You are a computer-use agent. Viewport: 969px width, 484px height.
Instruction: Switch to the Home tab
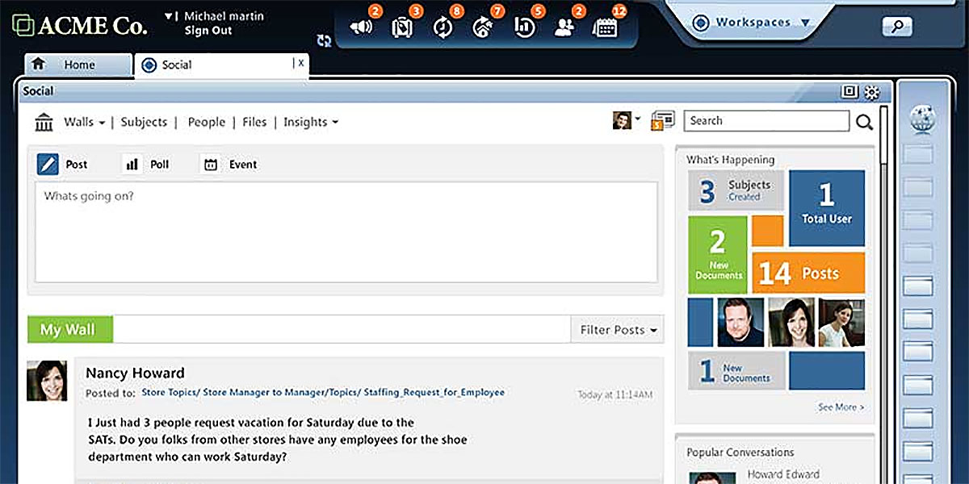(x=78, y=65)
